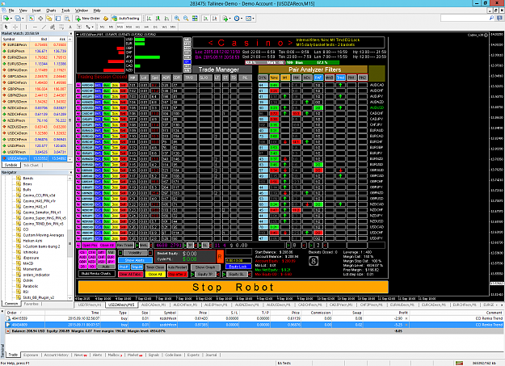Zoom out on the chart
The height and width of the screenshot is (366, 505).
click(186, 19)
